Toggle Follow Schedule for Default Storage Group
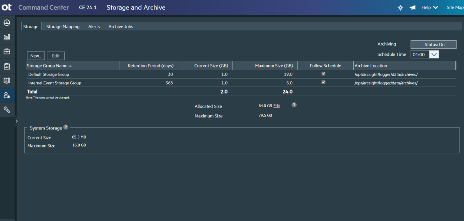Image resolution: width=464 pixels, height=221 pixels. [323, 74]
